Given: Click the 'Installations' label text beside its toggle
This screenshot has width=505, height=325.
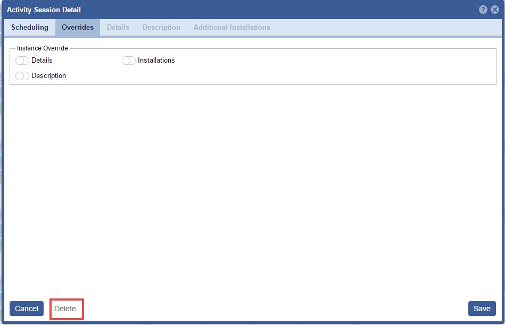Looking at the screenshot, I should 156,61.
